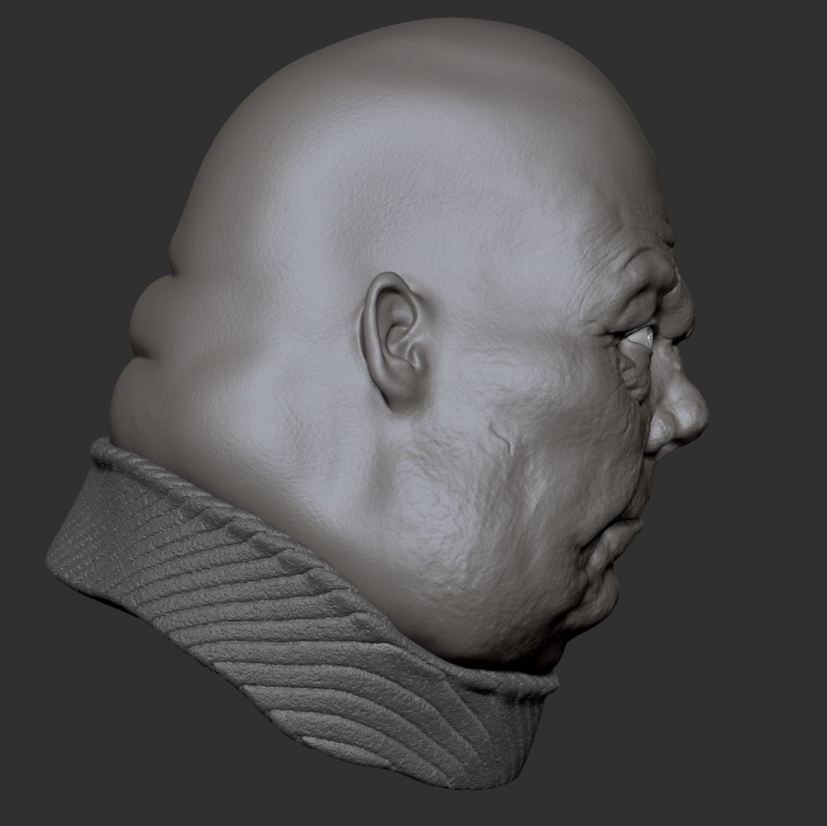827x826 pixels.
Task: Select the visible eyeball of the model
Action: (x=644, y=336)
